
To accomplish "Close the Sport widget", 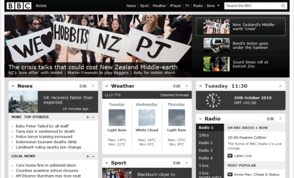I will [187, 163].
